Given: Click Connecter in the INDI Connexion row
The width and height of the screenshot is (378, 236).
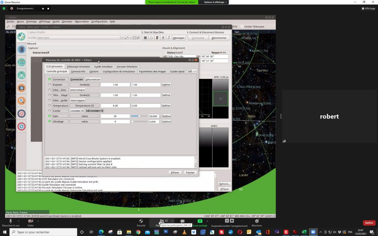Looking at the screenshot, I should click(x=77, y=80).
